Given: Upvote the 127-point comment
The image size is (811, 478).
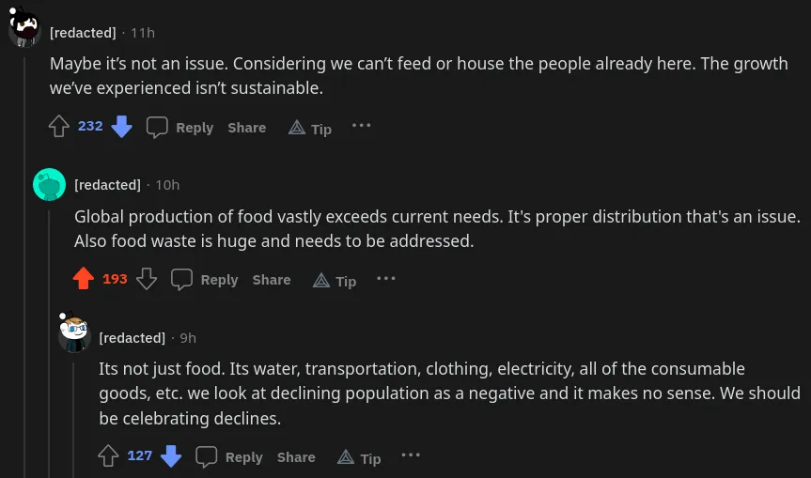Looking at the screenshot, I should (108, 456).
